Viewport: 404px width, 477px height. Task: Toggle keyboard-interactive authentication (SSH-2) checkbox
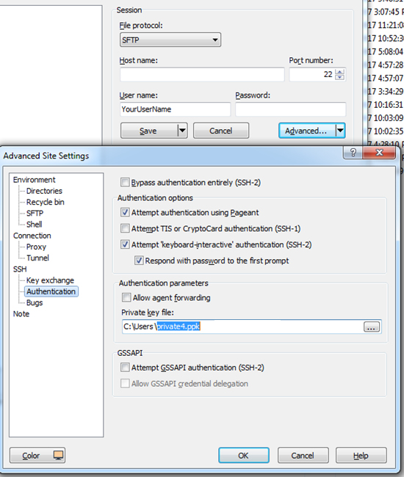click(x=125, y=244)
